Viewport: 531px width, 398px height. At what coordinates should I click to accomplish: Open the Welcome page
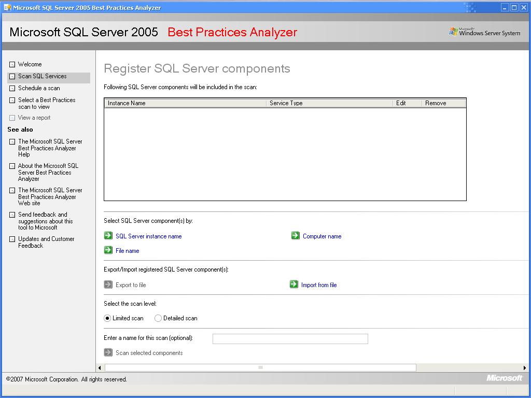tap(30, 64)
